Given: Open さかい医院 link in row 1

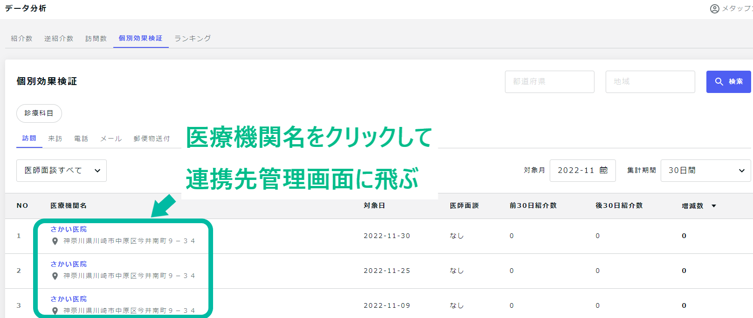Looking at the screenshot, I should (x=69, y=229).
